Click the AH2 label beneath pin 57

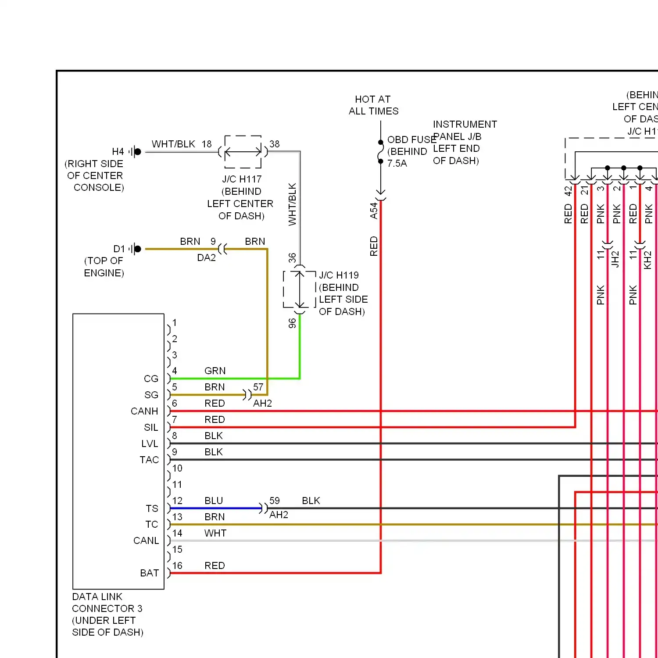pyautogui.click(x=262, y=403)
